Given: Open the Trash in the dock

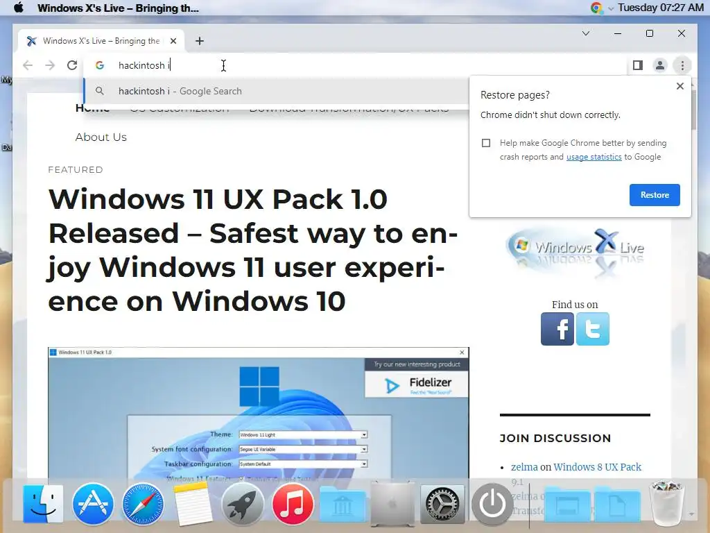Looking at the screenshot, I should 666,504.
